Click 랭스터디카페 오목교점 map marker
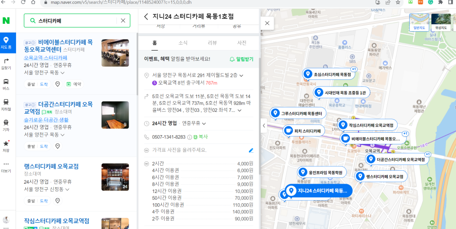 coord(380,176)
